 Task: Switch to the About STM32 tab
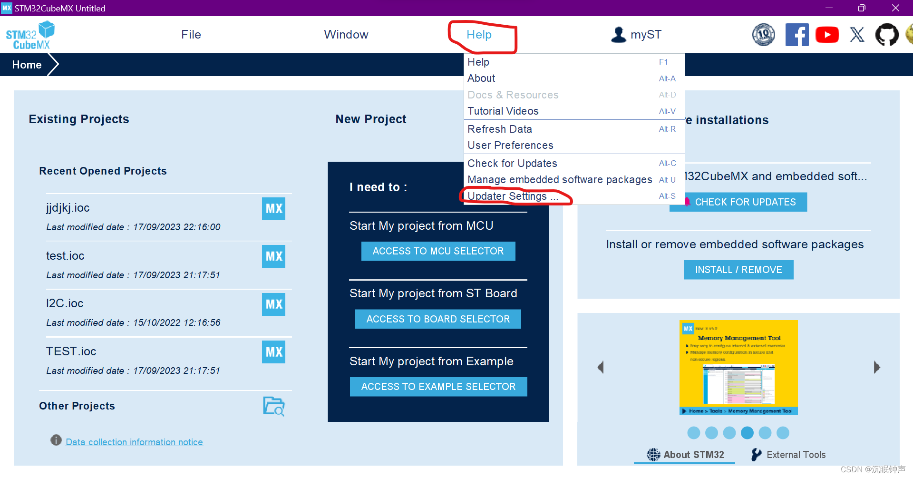coord(685,455)
